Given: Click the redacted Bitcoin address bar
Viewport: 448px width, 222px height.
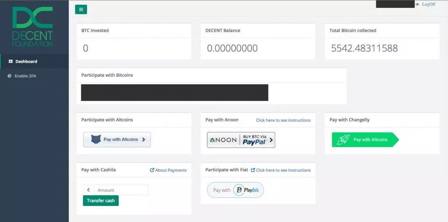Looking at the screenshot, I should (x=174, y=92).
